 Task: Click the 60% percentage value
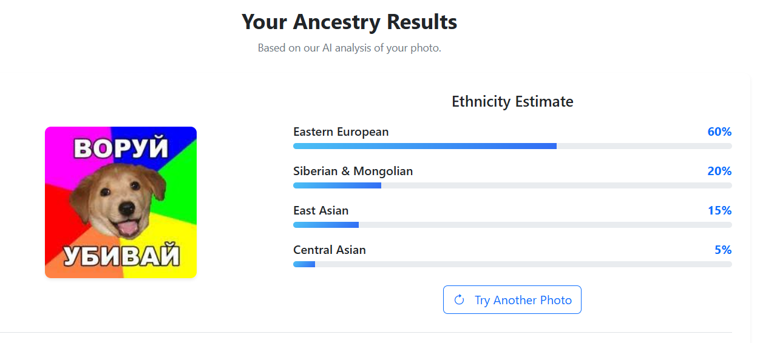[719, 132]
